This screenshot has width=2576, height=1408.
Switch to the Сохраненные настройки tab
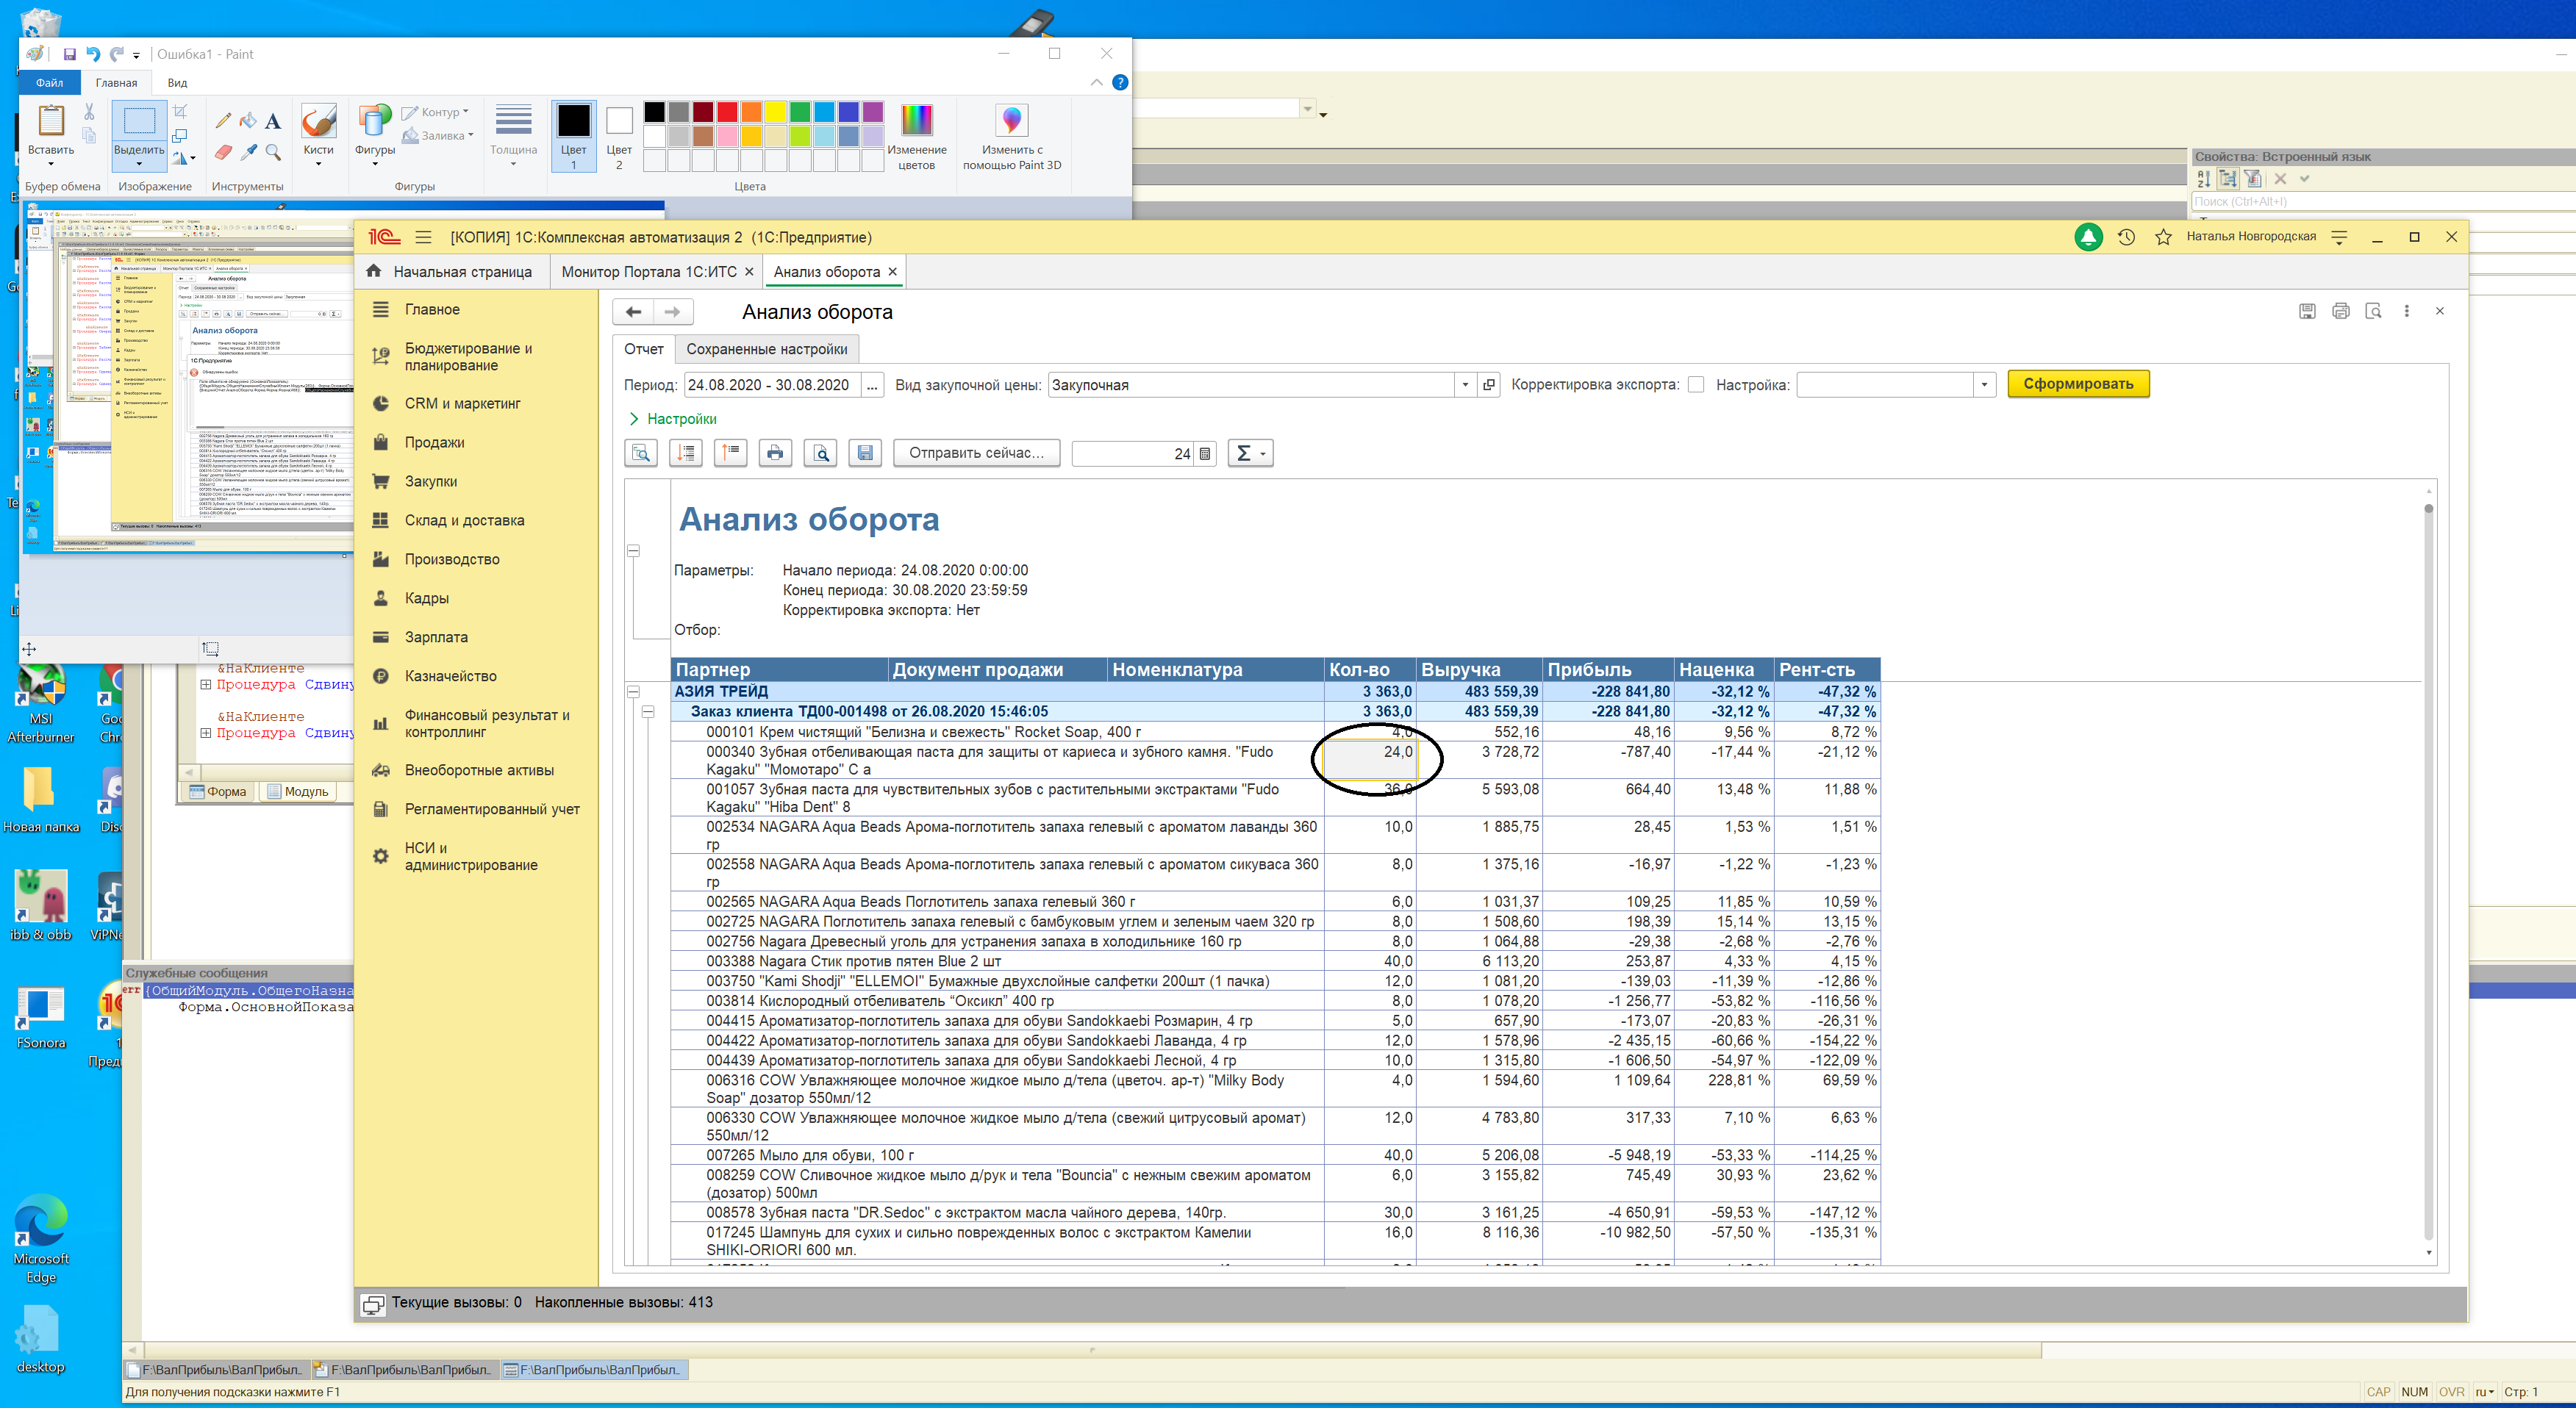tap(766, 349)
